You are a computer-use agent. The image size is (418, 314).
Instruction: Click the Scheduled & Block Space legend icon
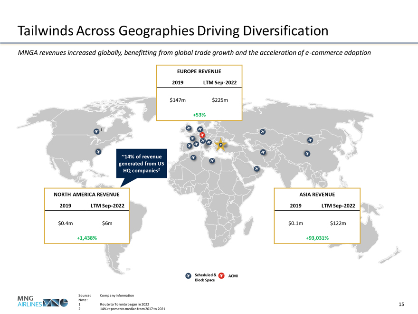pos(188,276)
